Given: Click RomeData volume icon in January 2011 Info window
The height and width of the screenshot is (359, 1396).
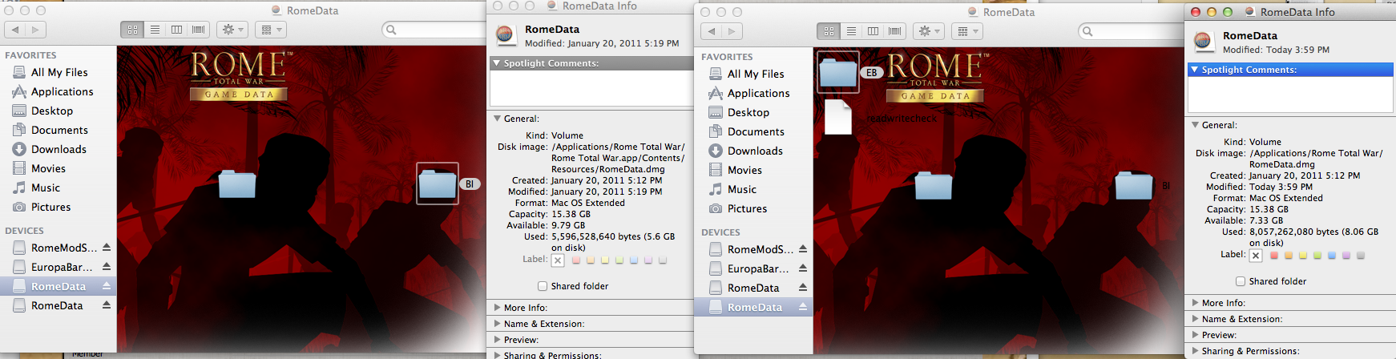Looking at the screenshot, I should (505, 35).
